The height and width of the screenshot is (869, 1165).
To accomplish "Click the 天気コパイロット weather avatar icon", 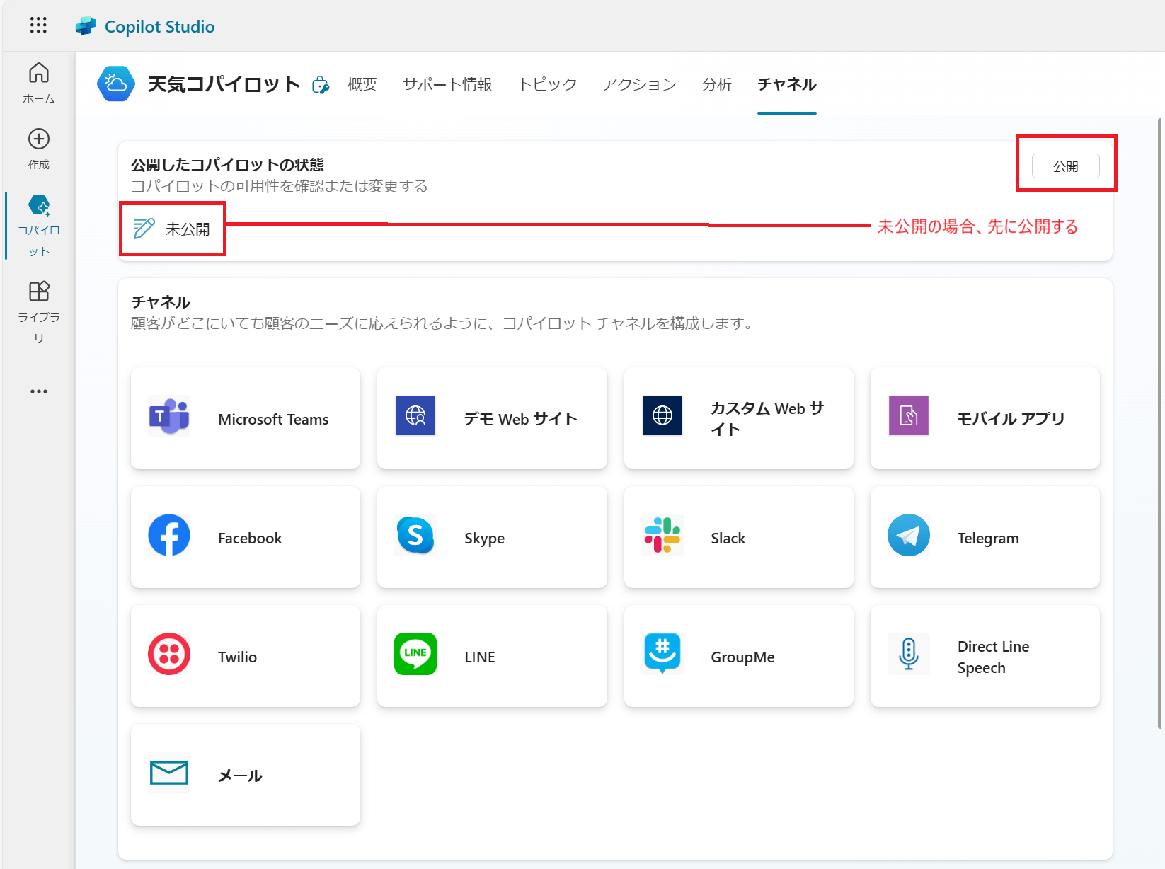I will pyautogui.click(x=116, y=84).
